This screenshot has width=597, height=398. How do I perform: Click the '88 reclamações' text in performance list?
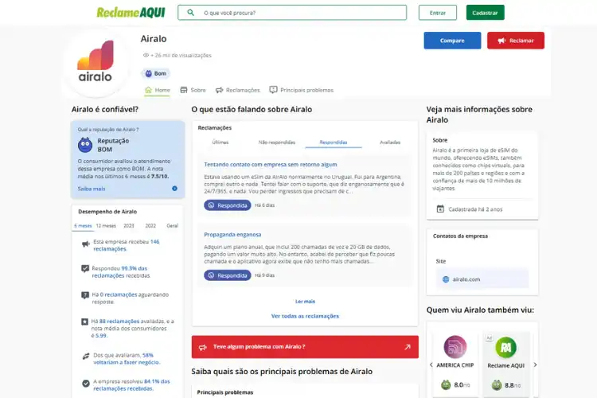point(119,322)
